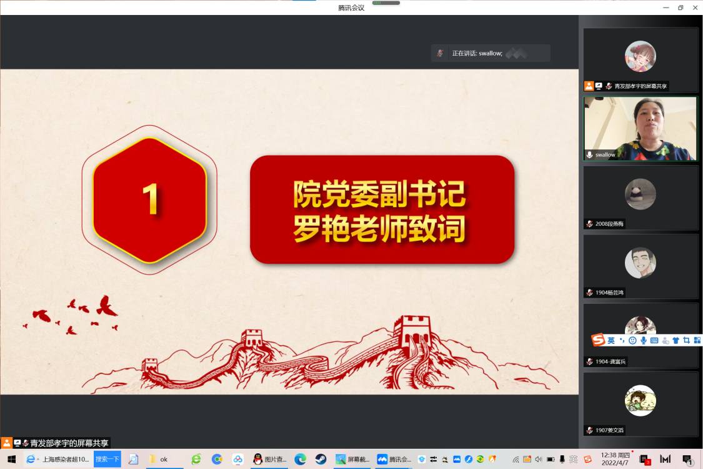
Task: Switch to 腾讯会议 taskbar item
Action: pyautogui.click(x=394, y=459)
